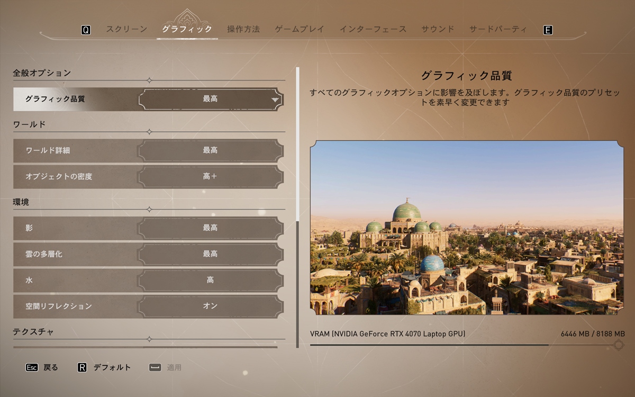The image size is (635, 397).
Task: Click the settings list scrollbar
Action: pos(297,207)
